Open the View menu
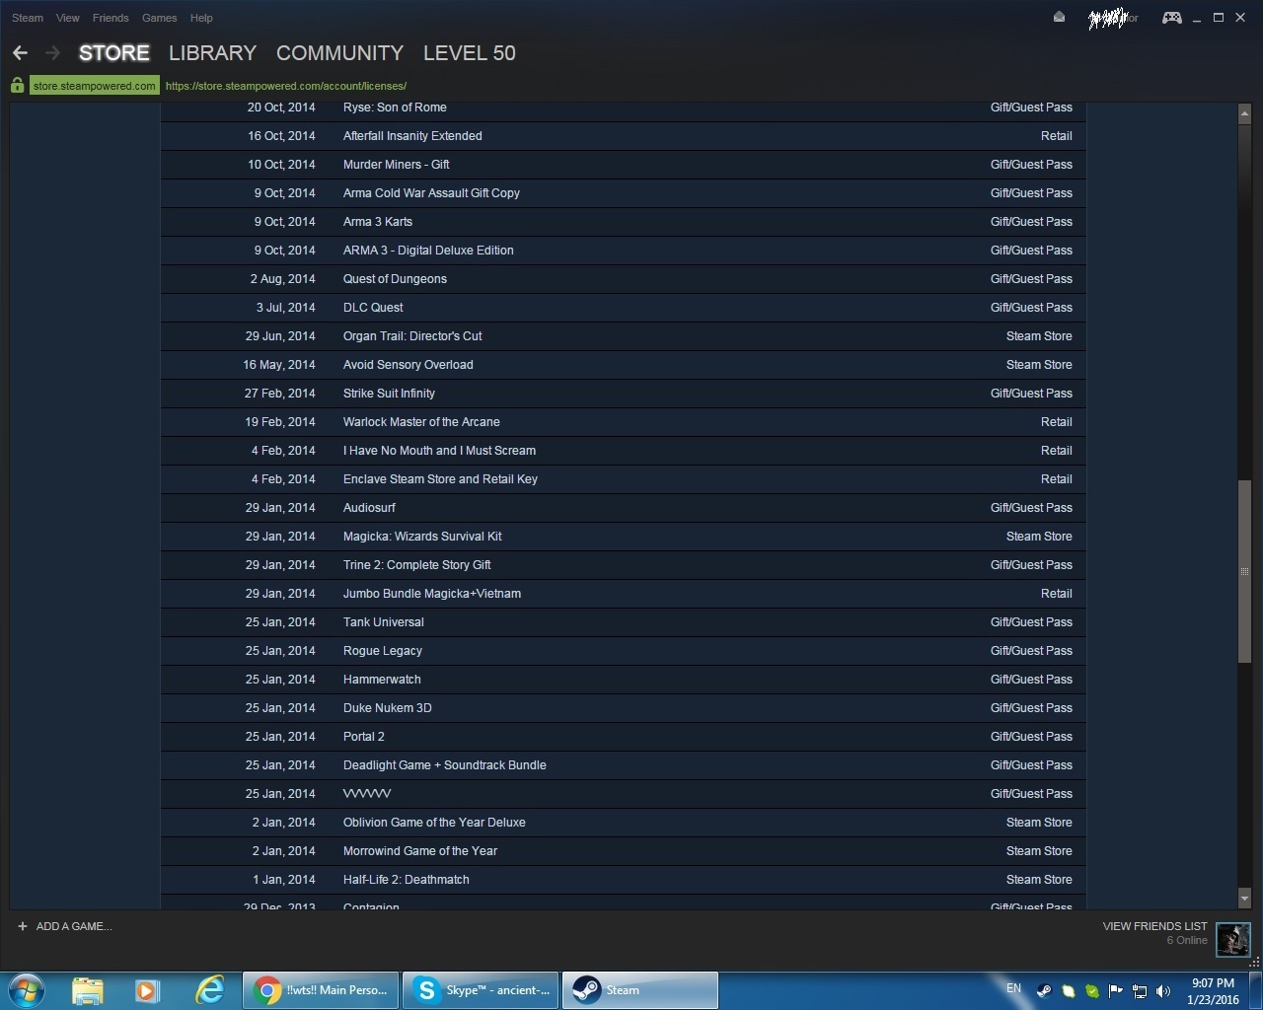Image resolution: width=1263 pixels, height=1010 pixels. coord(68,18)
